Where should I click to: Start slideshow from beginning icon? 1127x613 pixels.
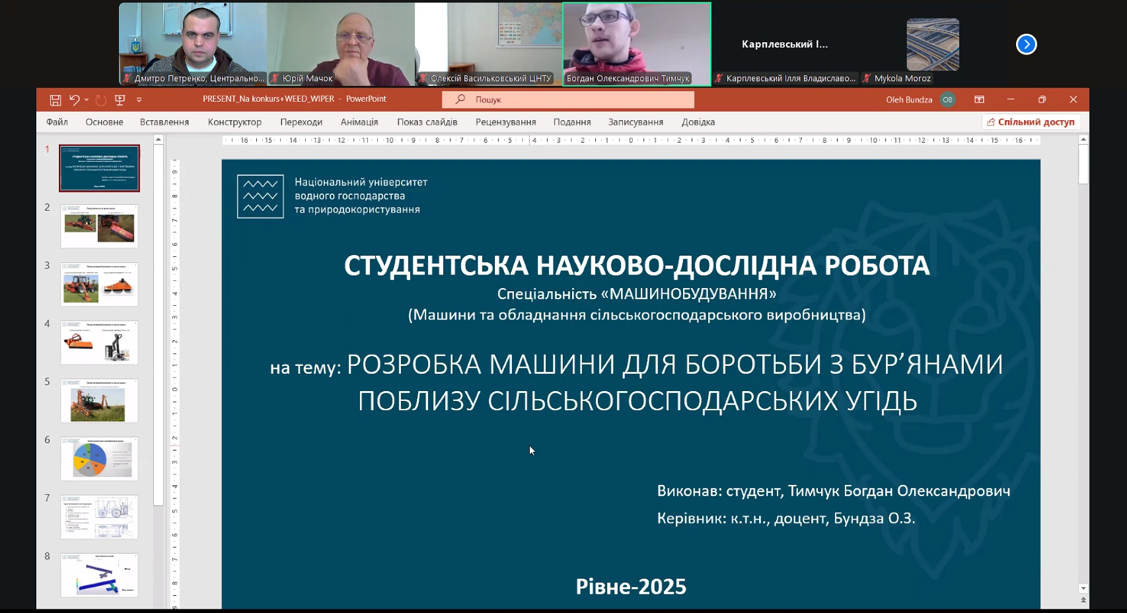[x=120, y=100]
